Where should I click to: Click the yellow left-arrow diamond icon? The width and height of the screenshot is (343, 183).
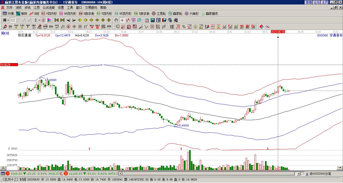[80, 20]
